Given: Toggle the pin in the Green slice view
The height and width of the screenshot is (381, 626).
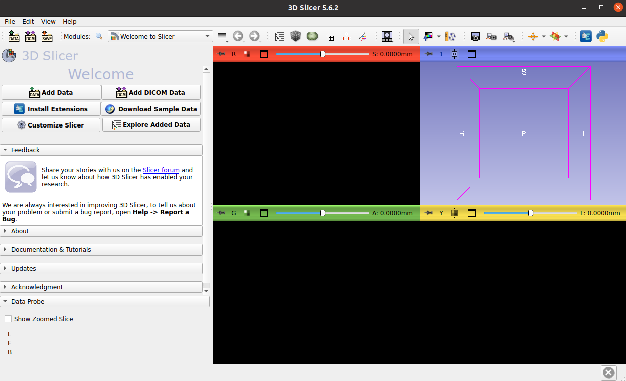Looking at the screenshot, I should point(221,213).
